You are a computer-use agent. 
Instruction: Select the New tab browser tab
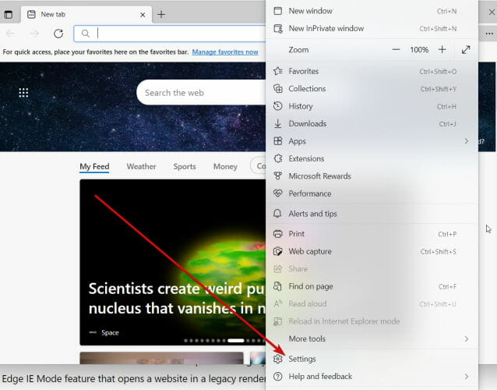coord(86,15)
